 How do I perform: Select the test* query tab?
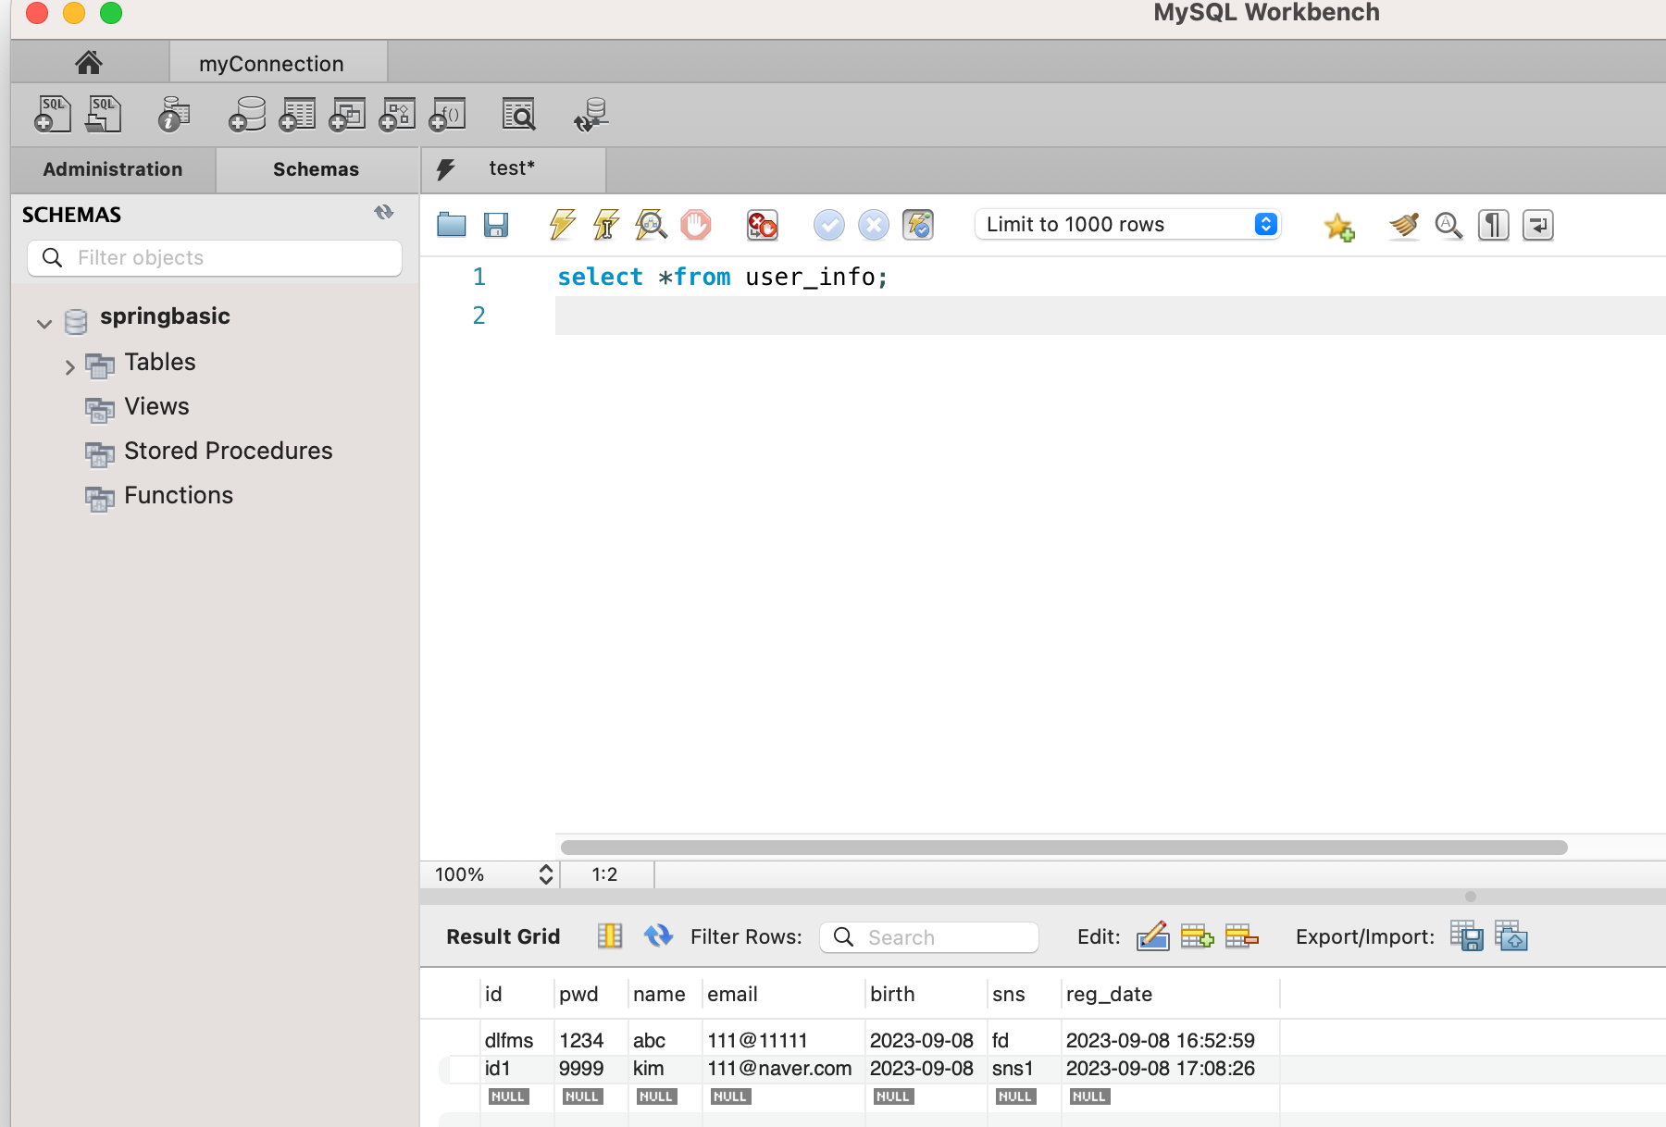click(514, 168)
